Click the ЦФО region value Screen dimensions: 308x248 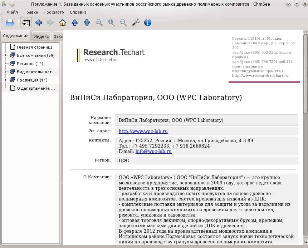[124, 160]
